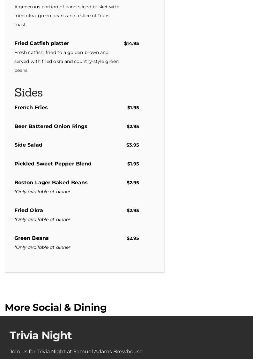Click dinner-only note under Fried Okra
Screen dimensions: 253x359
coord(42,219)
